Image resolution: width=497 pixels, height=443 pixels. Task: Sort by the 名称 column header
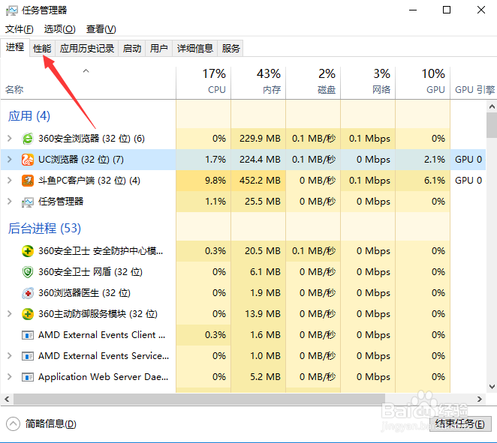(88, 82)
